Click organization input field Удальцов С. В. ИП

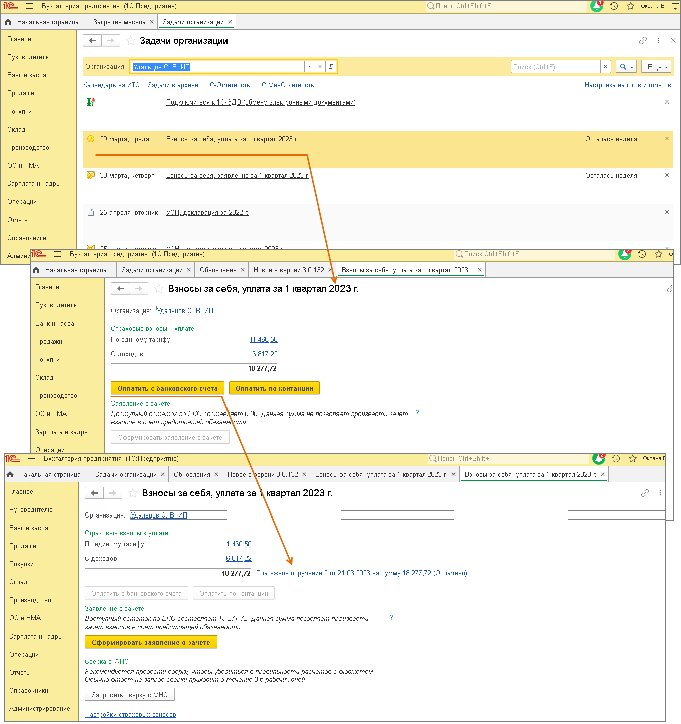tap(217, 67)
